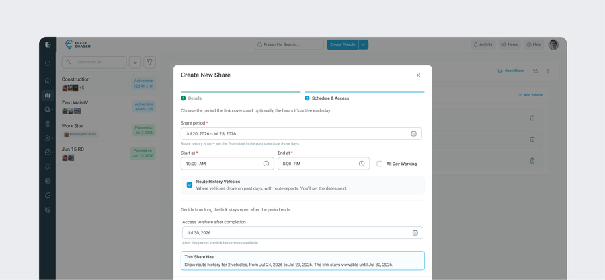This screenshot has height=280, width=605.
Task: Click the Open Share link
Action: tap(511, 71)
